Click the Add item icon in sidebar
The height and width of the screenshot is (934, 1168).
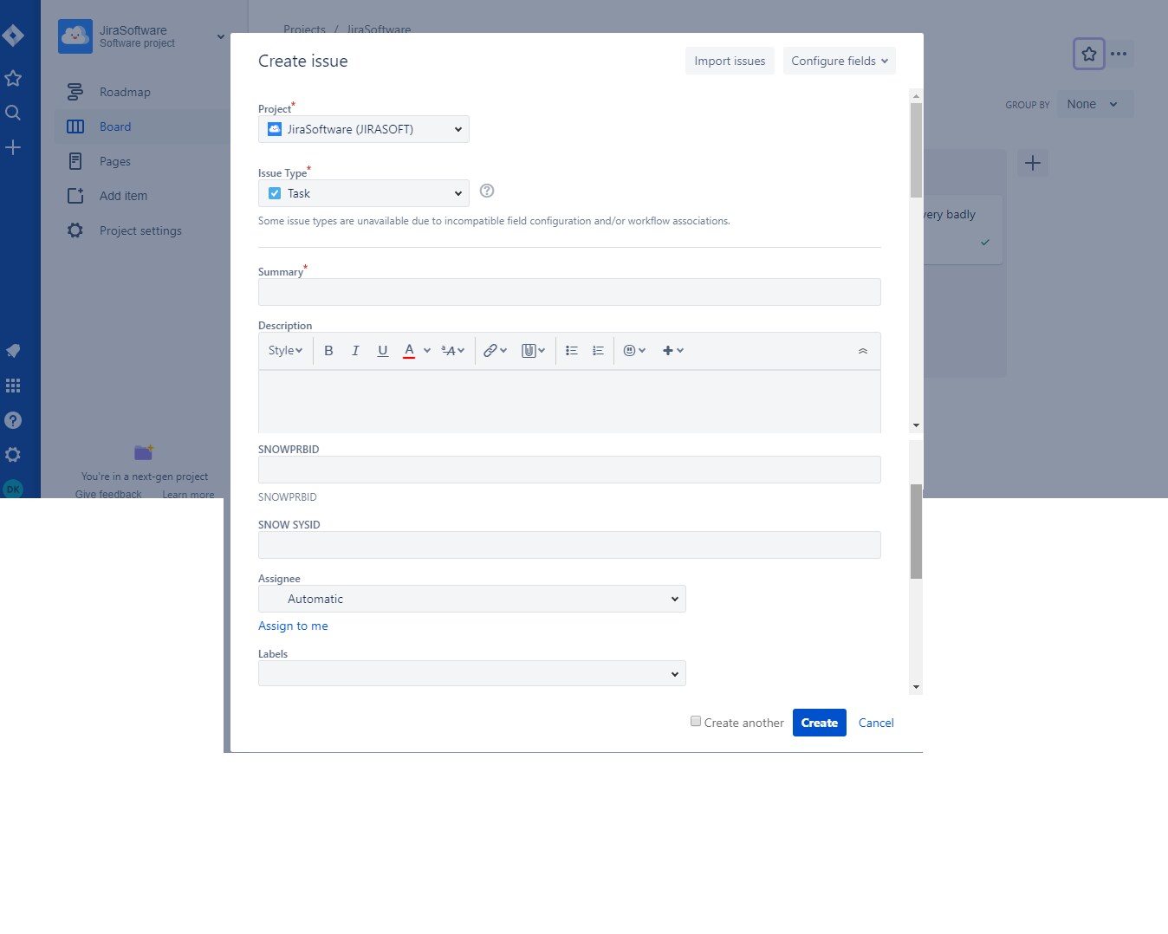click(x=75, y=196)
